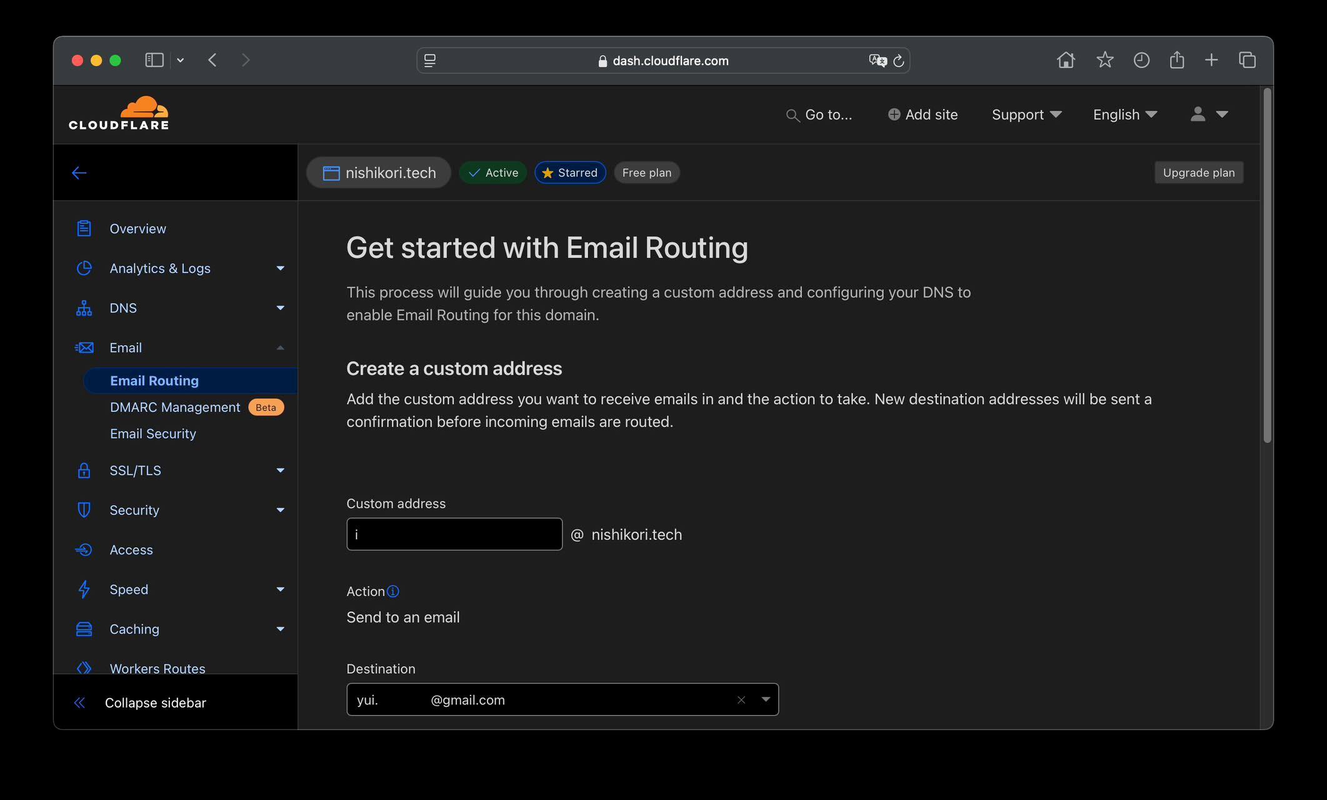1327x800 pixels.
Task: Click the Safari translate icon in address bar
Action: [878, 61]
